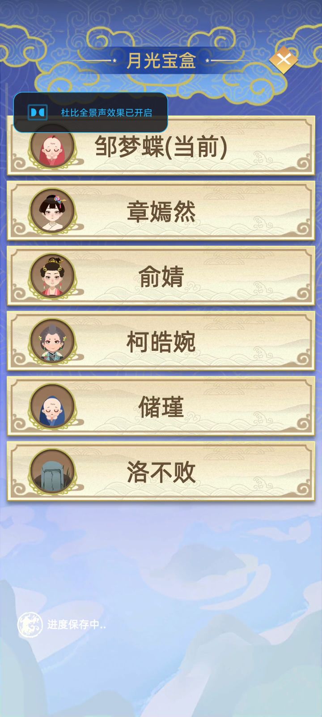Choose the 柯皓婉 generation row
The height and width of the screenshot is (717, 322).
pos(161,341)
